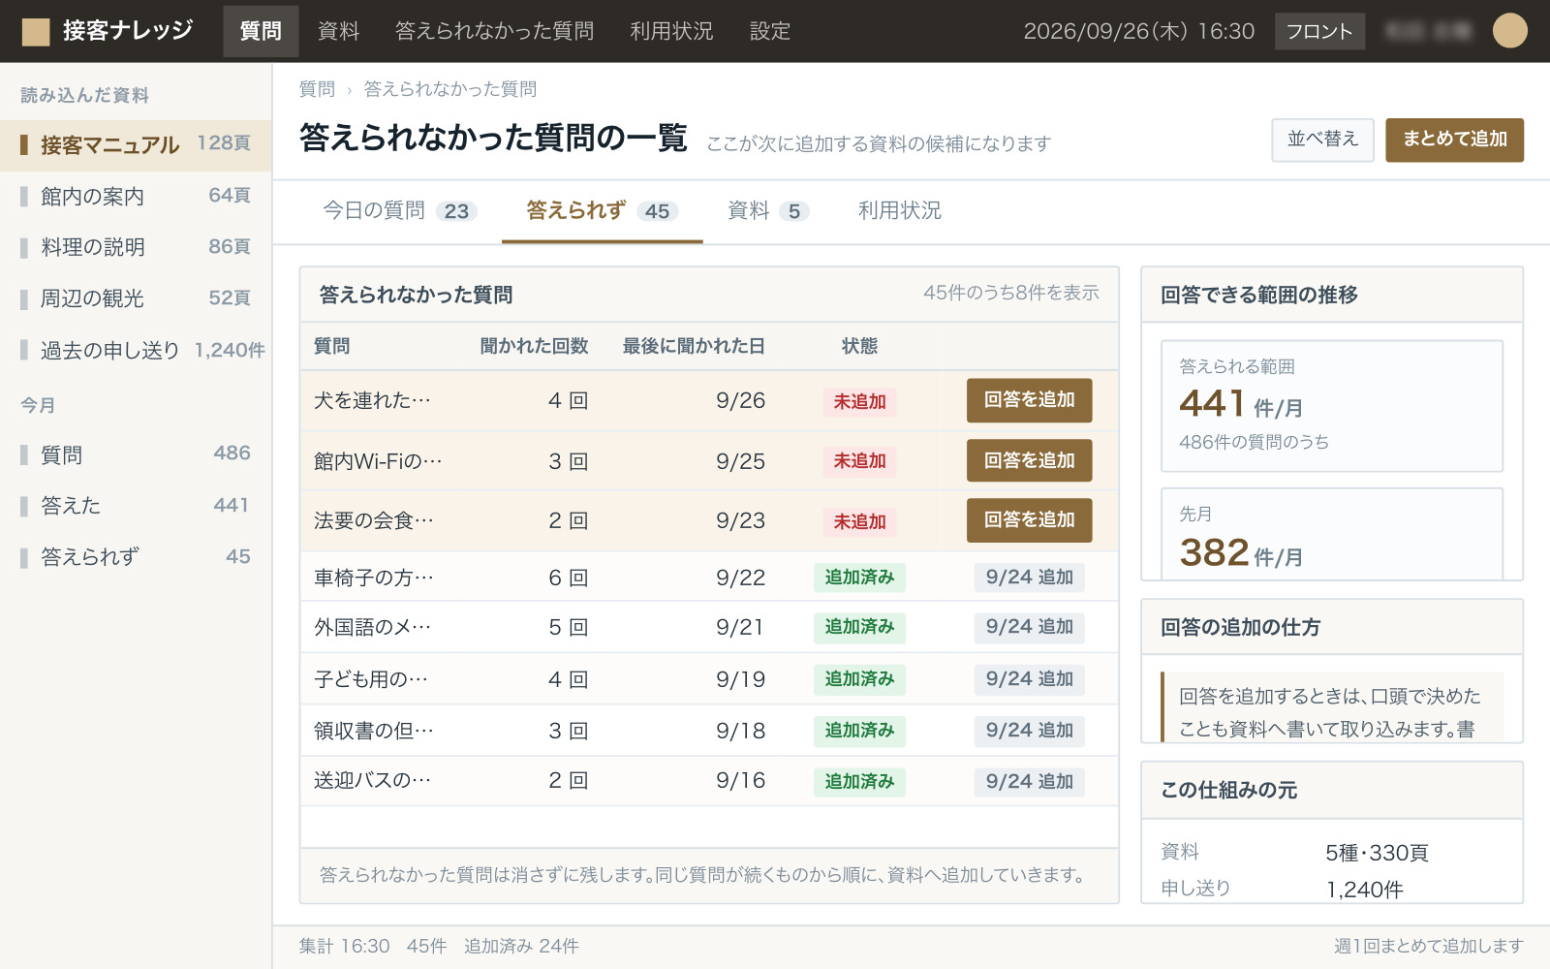Click 追加済み 24件 in the status bar
The height and width of the screenshot is (969, 1550).
(521, 947)
